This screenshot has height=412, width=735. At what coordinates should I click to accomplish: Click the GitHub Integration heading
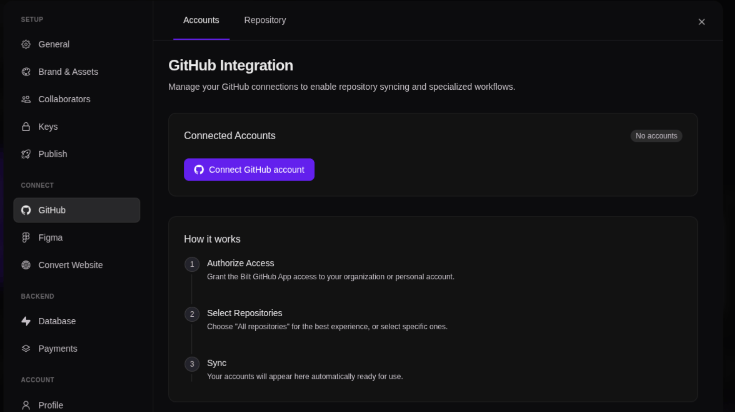(231, 65)
